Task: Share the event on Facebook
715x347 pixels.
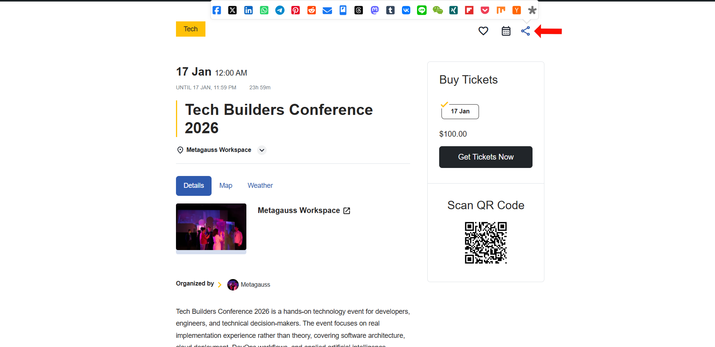Action: 217,10
